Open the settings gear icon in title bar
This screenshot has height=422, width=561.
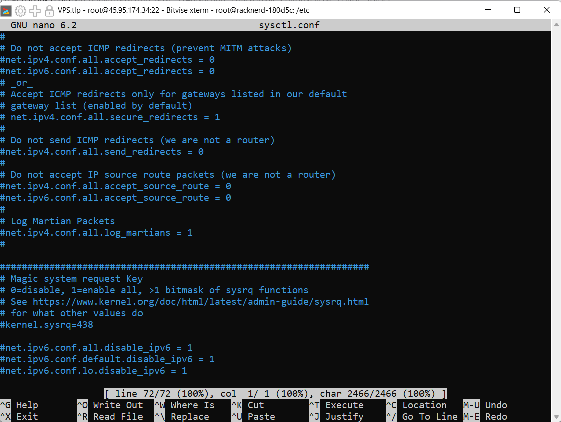point(21,11)
